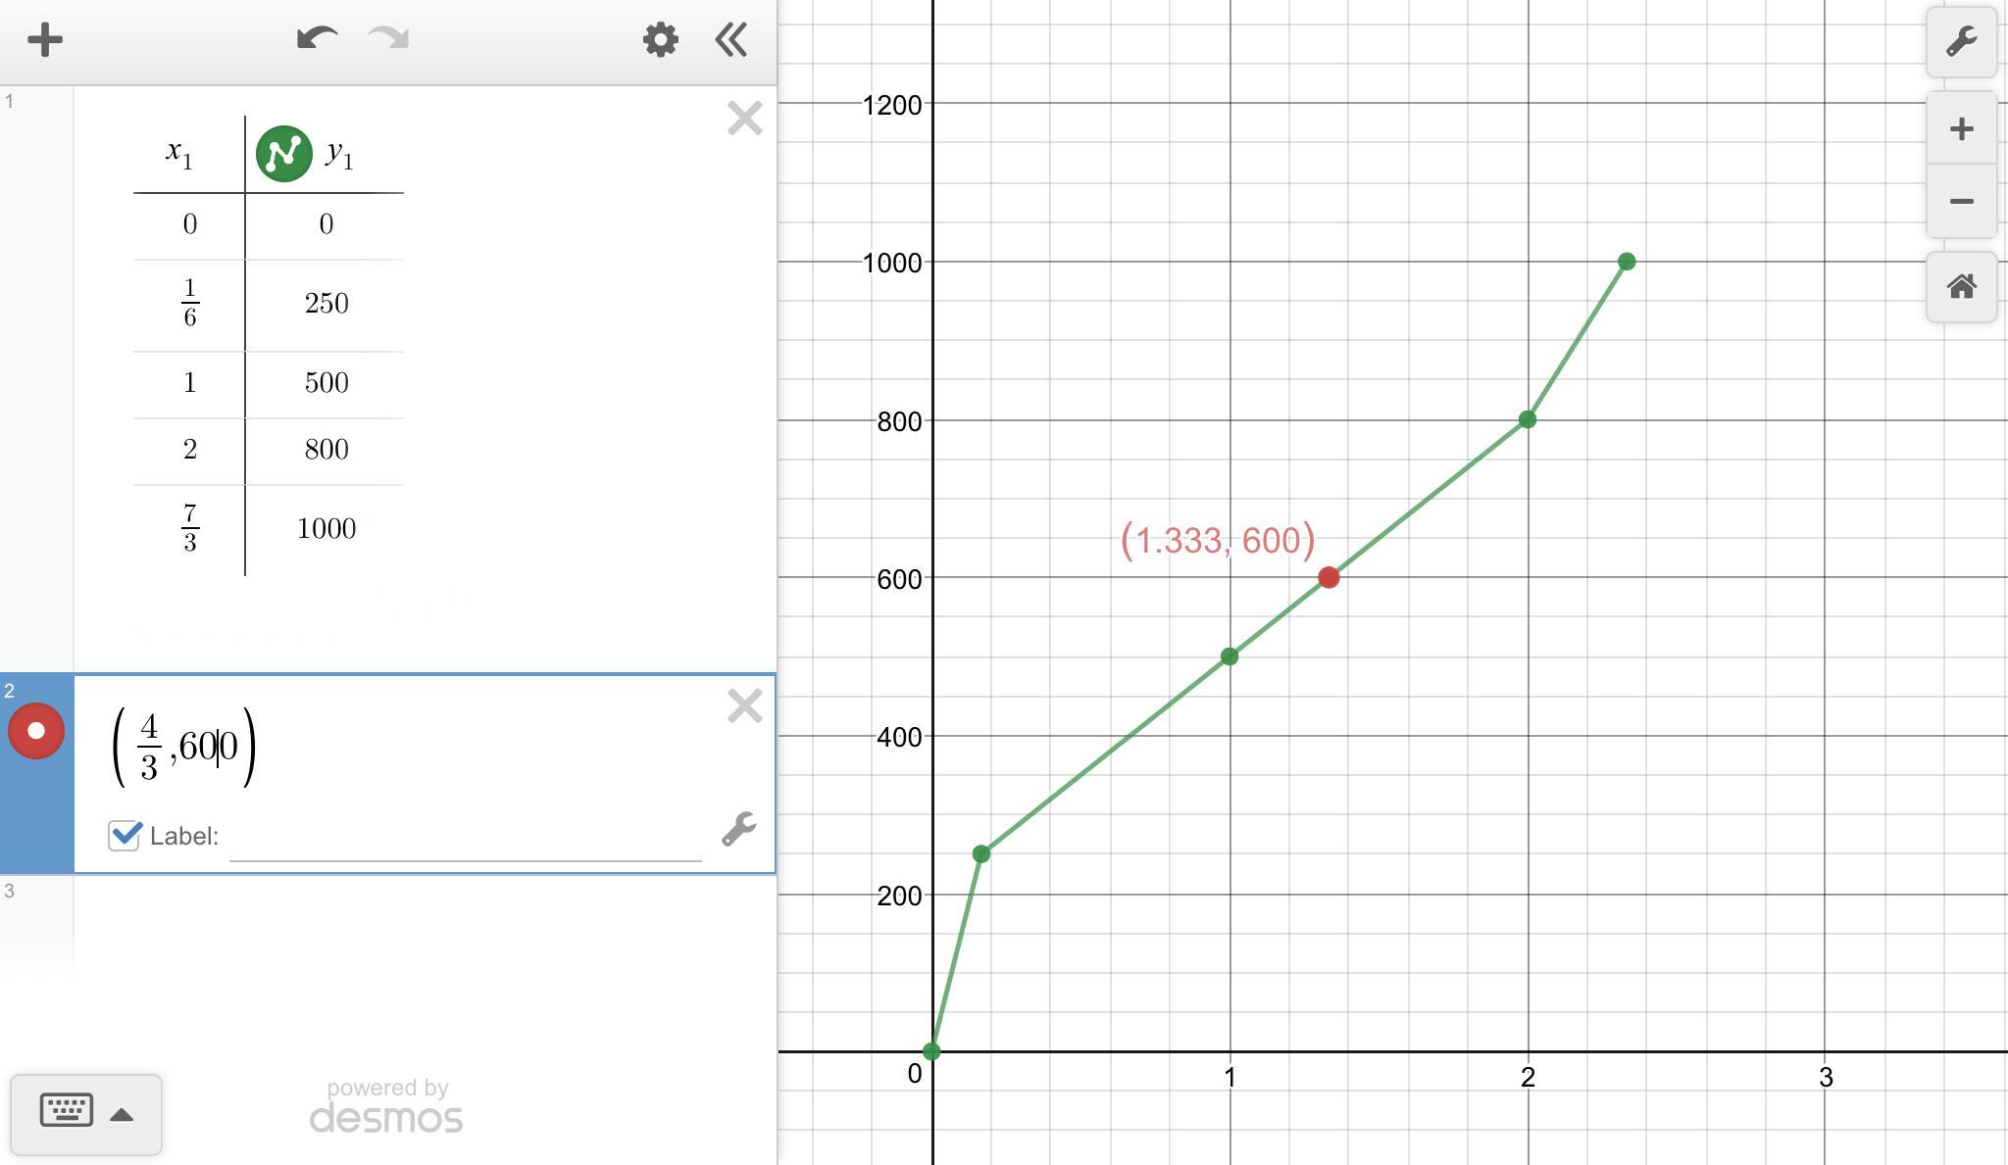The width and height of the screenshot is (2008, 1165).
Task: Zoom out on the graph
Action: pyautogui.click(x=1961, y=202)
